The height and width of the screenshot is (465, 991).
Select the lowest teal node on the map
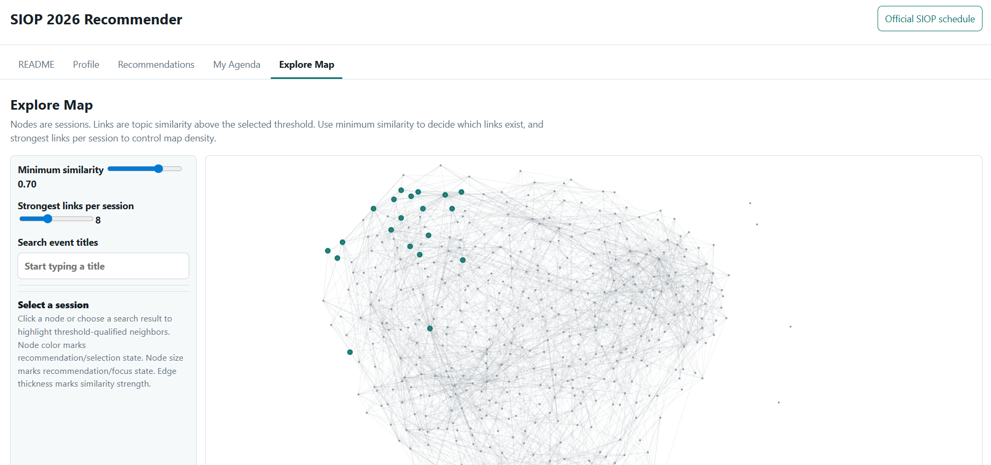350,352
